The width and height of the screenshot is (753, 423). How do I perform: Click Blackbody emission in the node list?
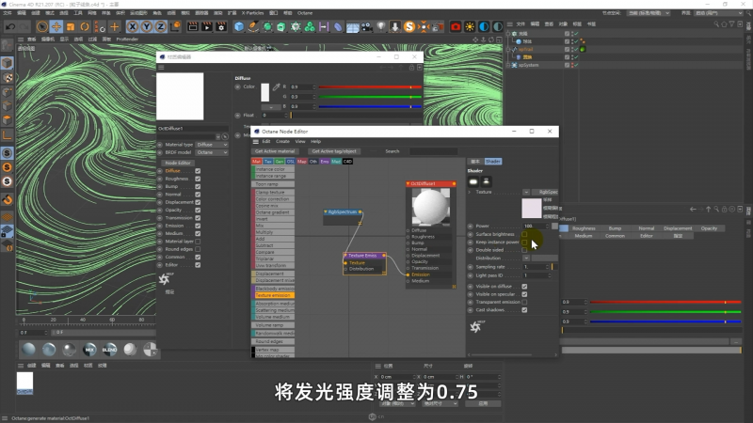point(273,289)
